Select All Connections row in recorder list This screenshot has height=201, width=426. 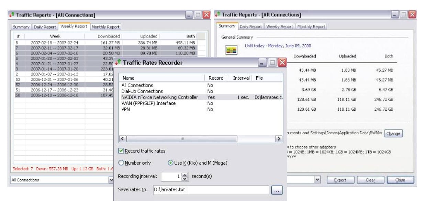(201, 85)
